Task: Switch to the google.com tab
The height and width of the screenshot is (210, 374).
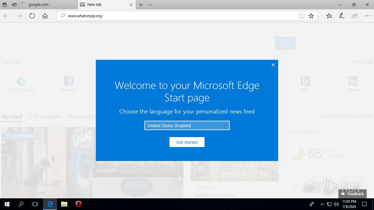Action: [48, 5]
